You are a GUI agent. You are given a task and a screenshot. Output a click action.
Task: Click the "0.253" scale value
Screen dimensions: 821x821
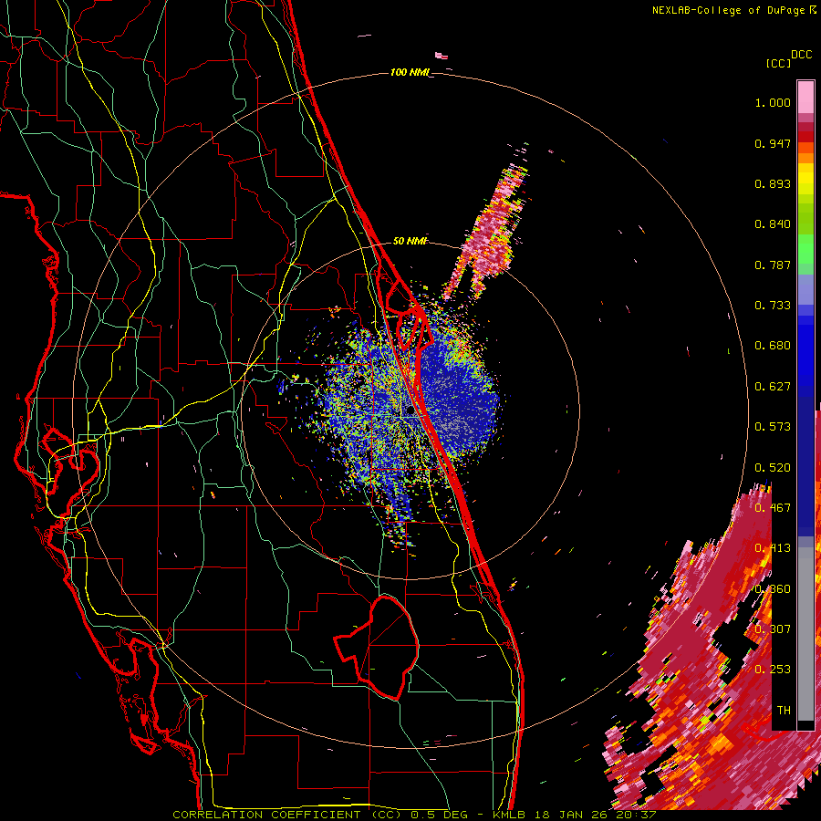(773, 670)
